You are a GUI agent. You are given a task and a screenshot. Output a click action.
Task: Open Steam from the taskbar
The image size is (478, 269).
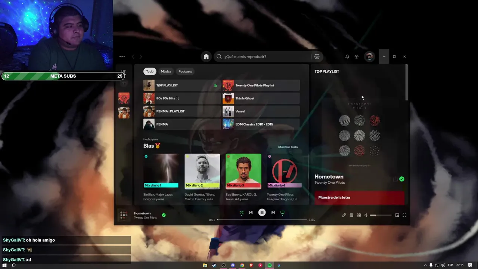click(214, 265)
